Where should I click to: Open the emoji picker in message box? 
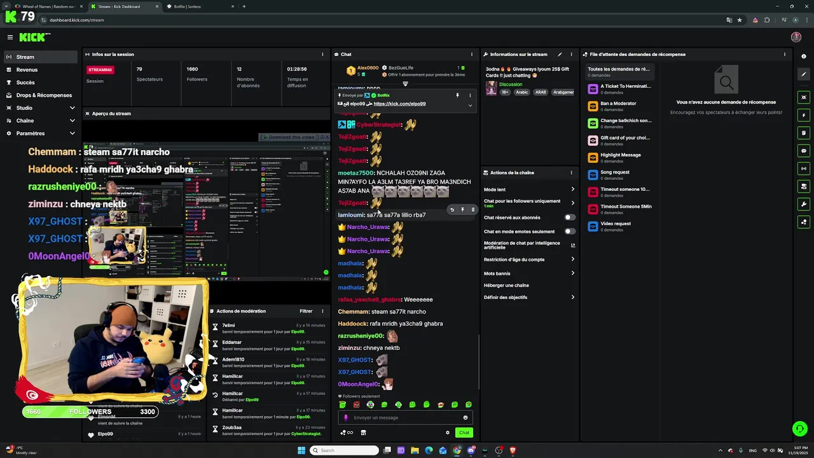(466, 418)
